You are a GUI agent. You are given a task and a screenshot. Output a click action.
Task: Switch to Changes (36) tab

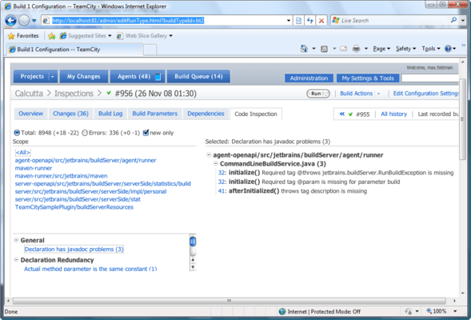coord(70,114)
